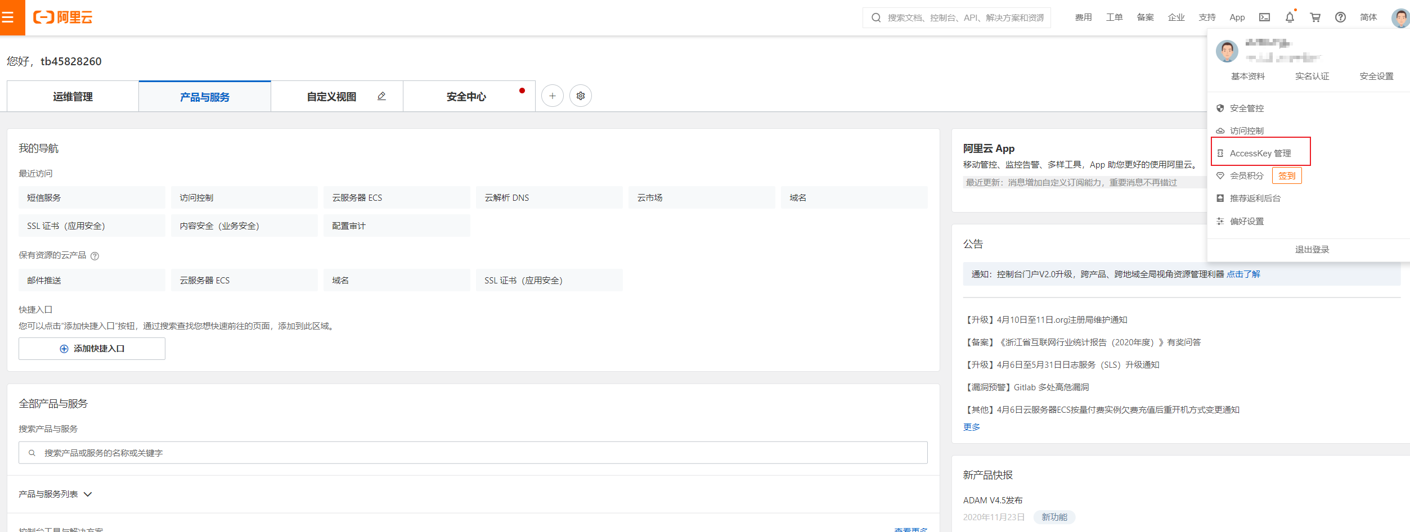This screenshot has height=532, width=1410.
Task: Open 云市场
Action: coord(702,197)
